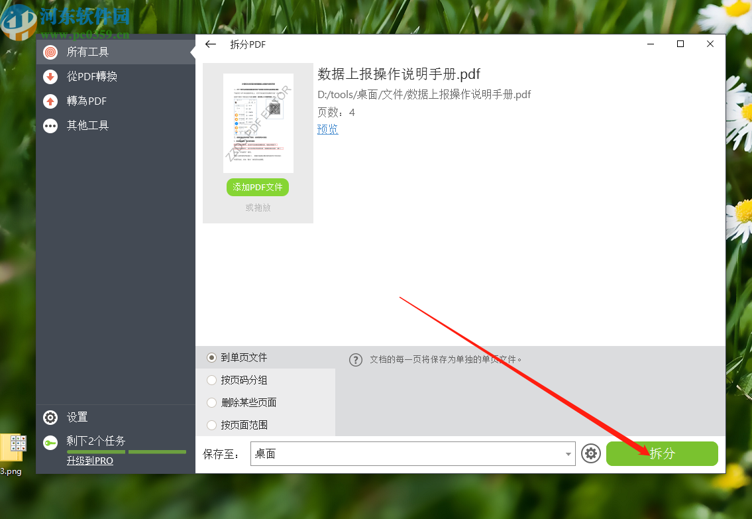Select 删除某些页面 option
This screenshot has height=519, width=752.
211,402
